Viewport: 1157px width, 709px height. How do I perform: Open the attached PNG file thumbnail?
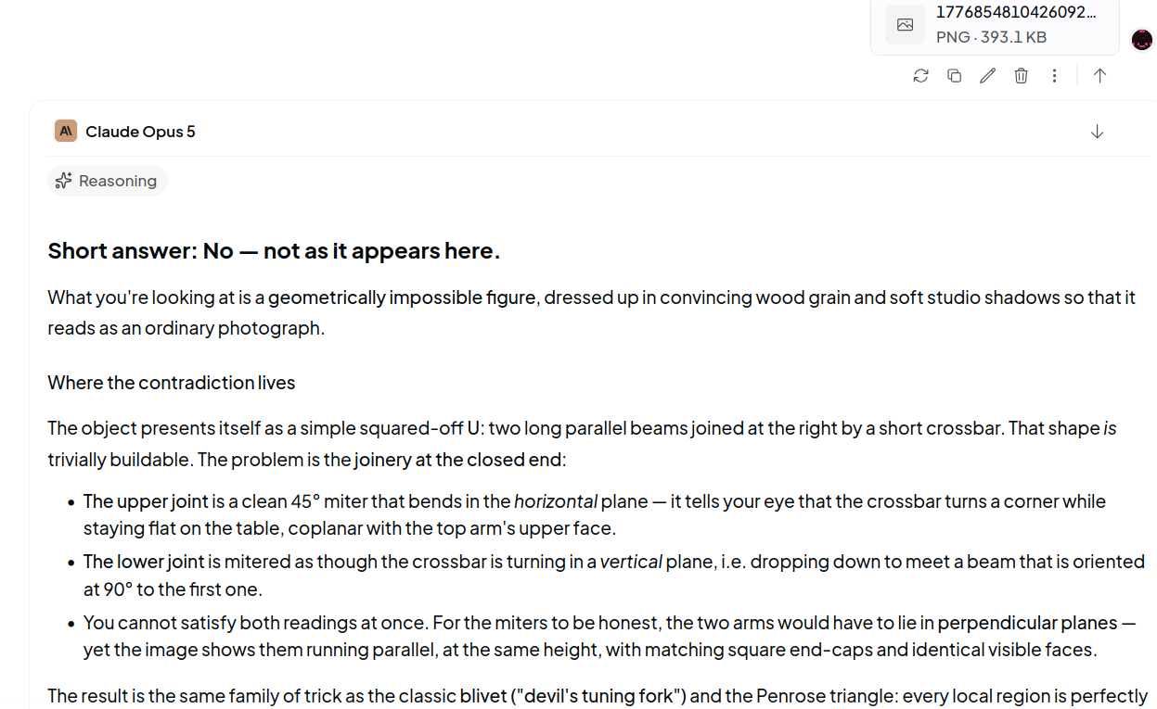(995, 25)
